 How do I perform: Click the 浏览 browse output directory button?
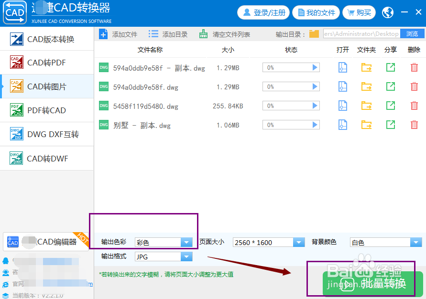pos(412,33)
